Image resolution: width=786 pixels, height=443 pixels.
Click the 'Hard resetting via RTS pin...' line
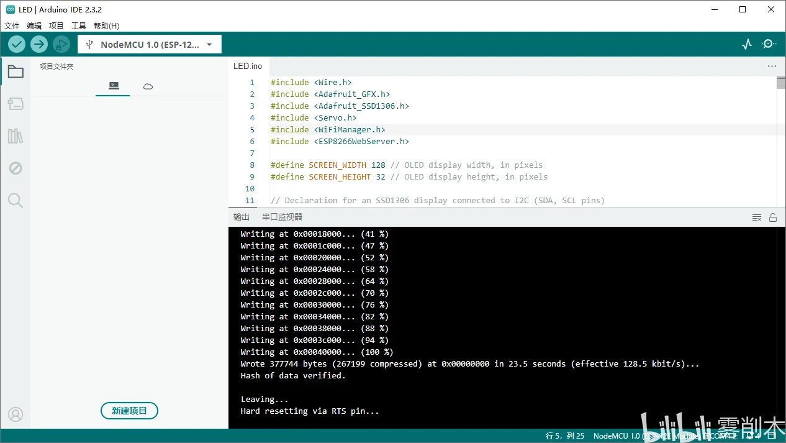pos(310,411)
